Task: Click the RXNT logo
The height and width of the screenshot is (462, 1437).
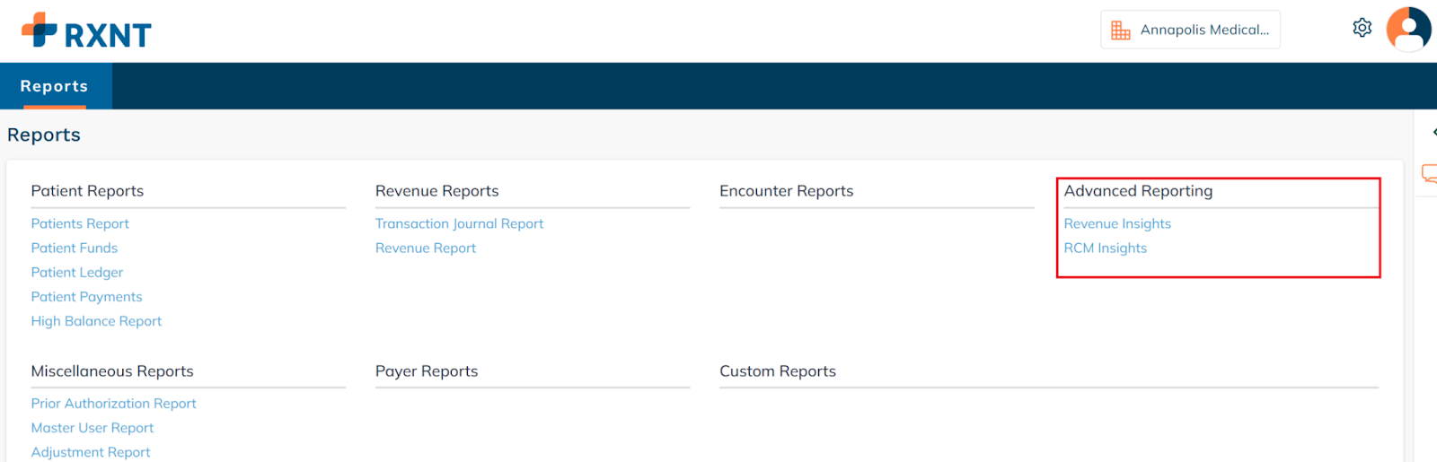Action: (x=86, y=31)
